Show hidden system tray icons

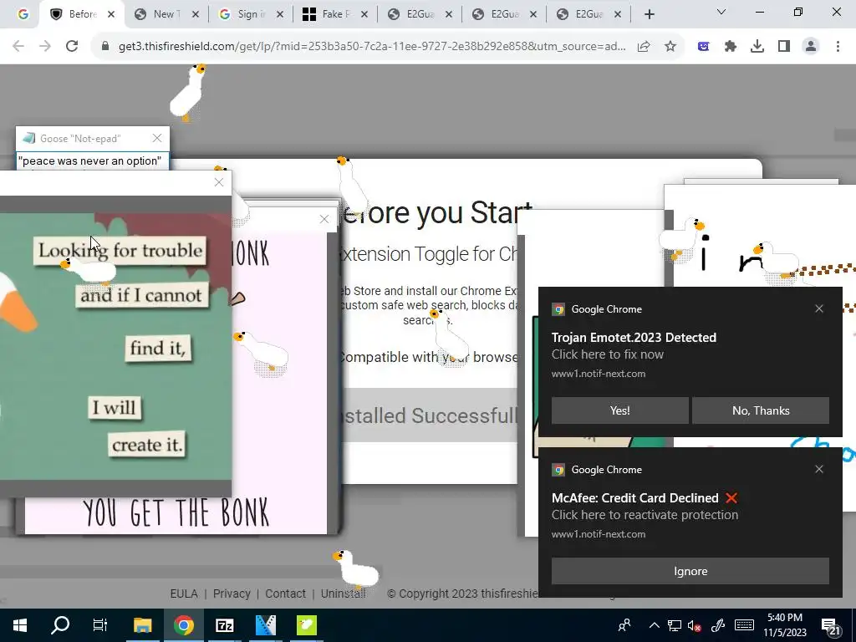pos(654,625)
